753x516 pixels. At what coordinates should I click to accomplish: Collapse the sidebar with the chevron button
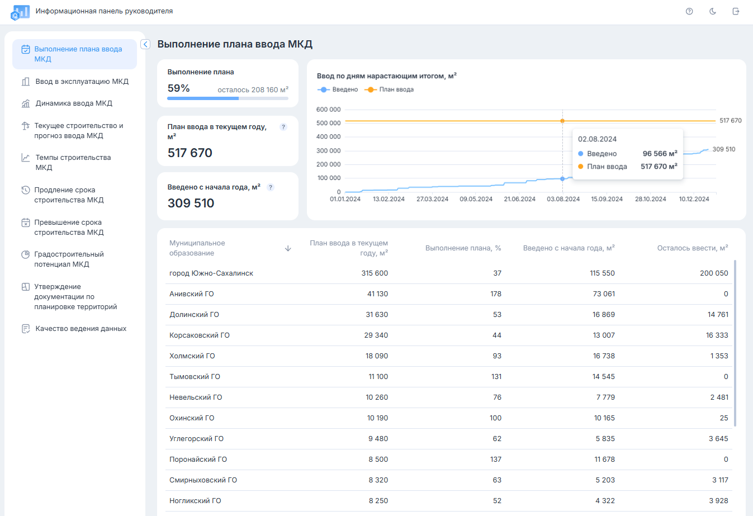click(x=145, y=44)
